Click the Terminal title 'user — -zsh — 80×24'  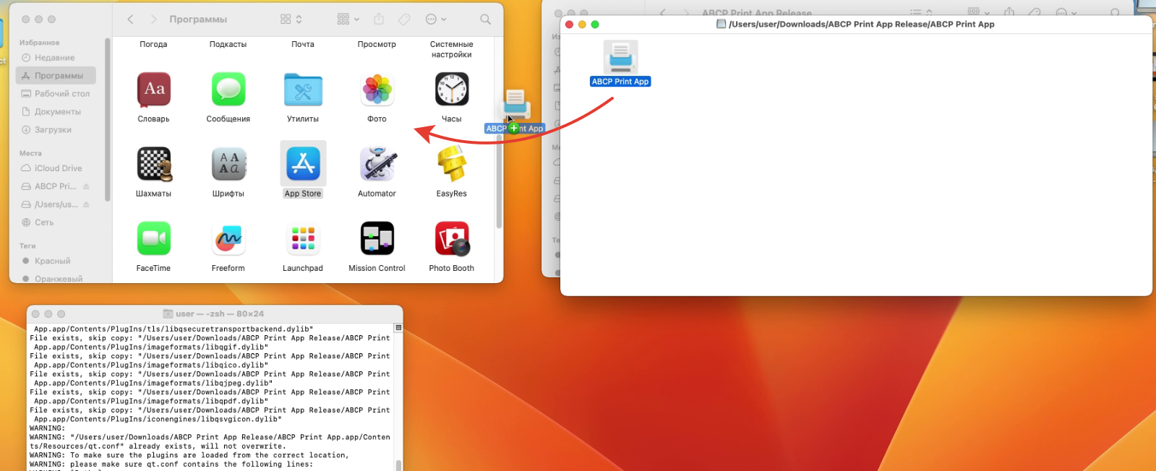[220, 314]
